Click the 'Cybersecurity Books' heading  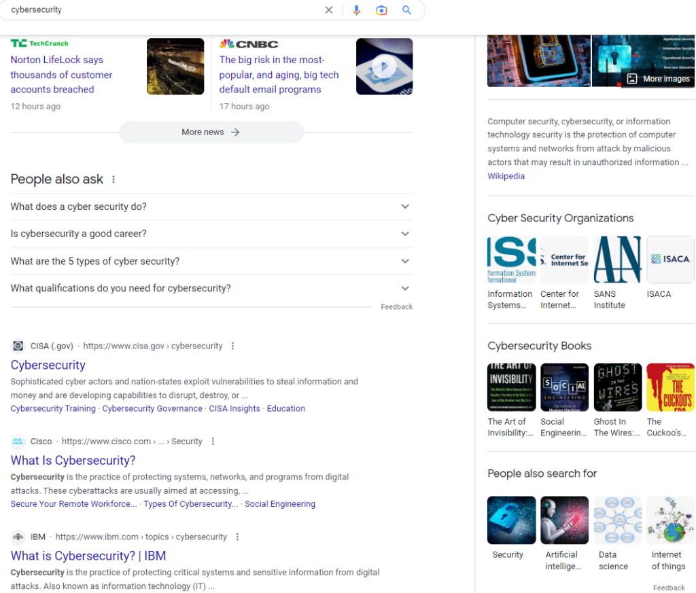point(539,346)
